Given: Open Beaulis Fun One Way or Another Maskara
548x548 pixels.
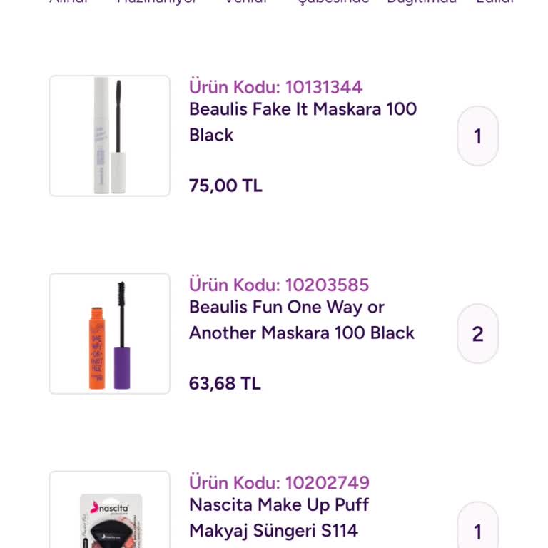Looking at the screenshot, I should [301, 320].
